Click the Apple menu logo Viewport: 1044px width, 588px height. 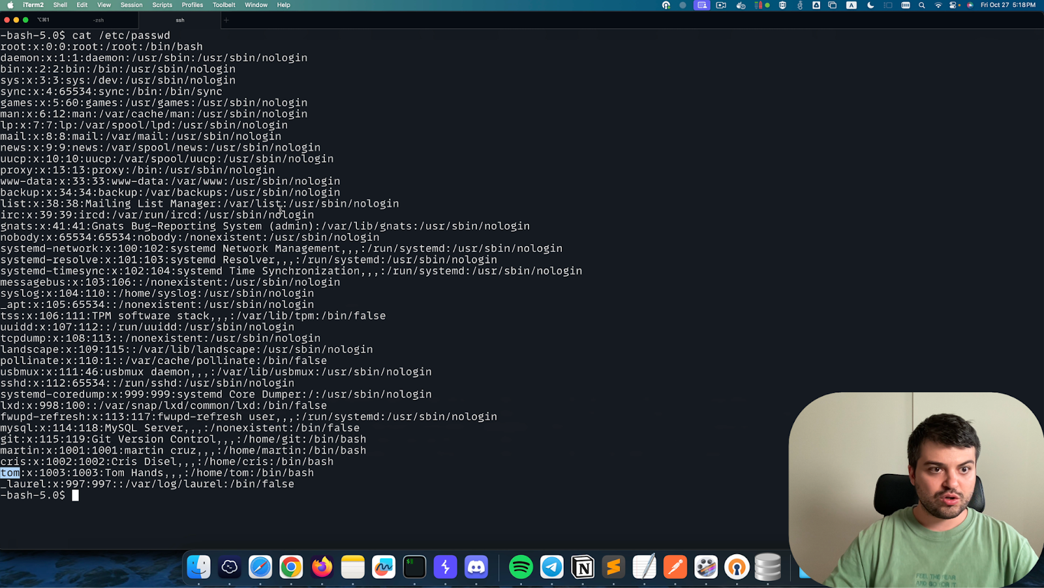tap(10, 5)
